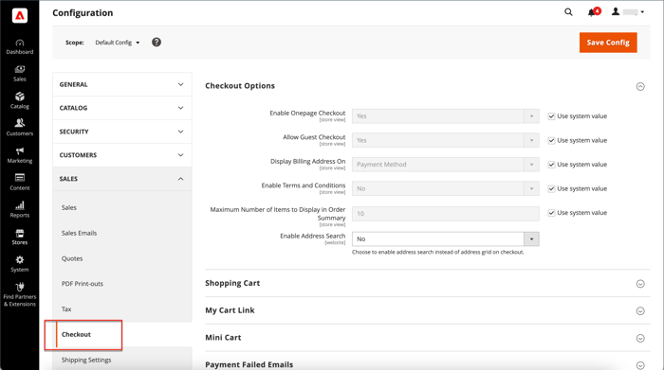
Task: Select the Tax menu item
Action: pos(66,309)
